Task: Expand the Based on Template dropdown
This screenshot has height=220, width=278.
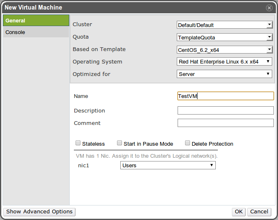Action: (224, 50)
